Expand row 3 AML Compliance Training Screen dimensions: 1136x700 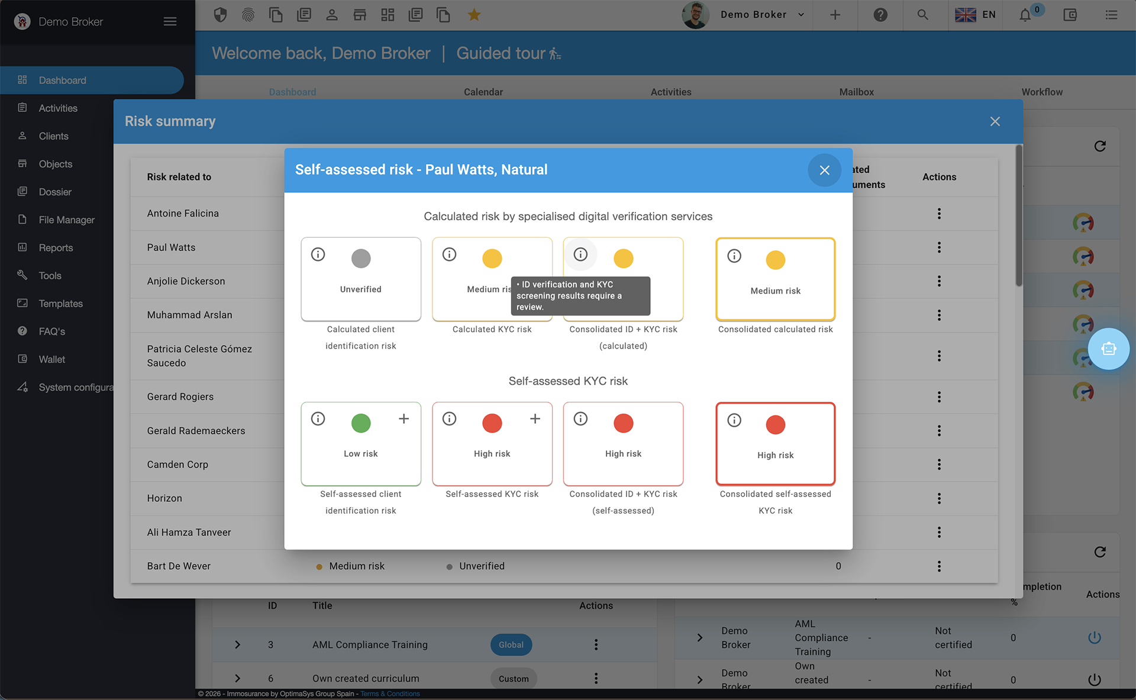(x=238, y=644)
